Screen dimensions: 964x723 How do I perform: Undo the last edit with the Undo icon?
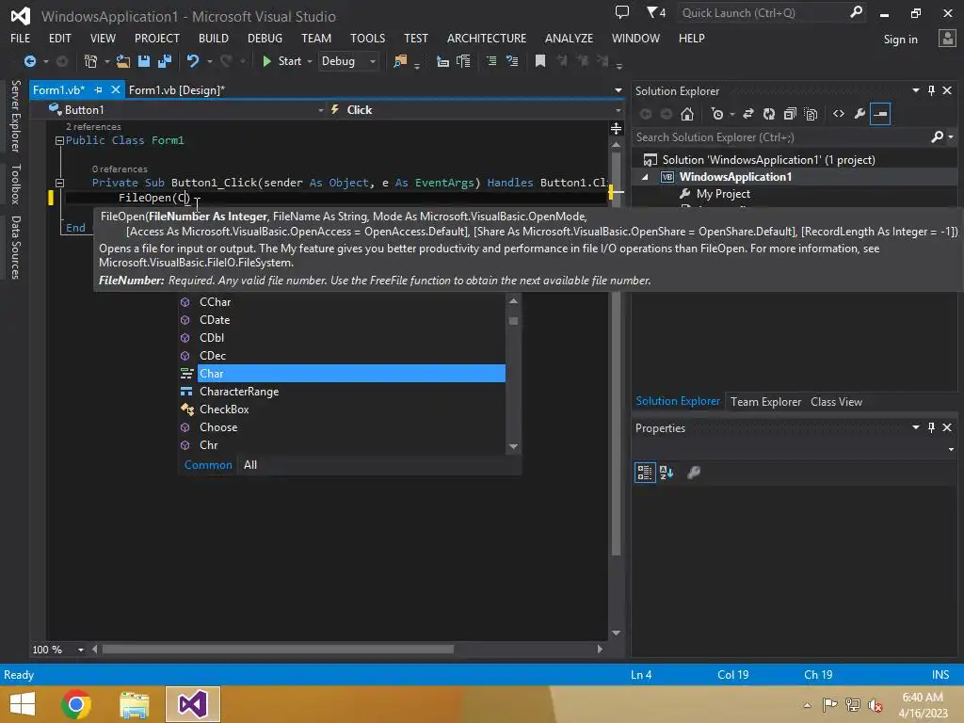click(x=193, y=61)
